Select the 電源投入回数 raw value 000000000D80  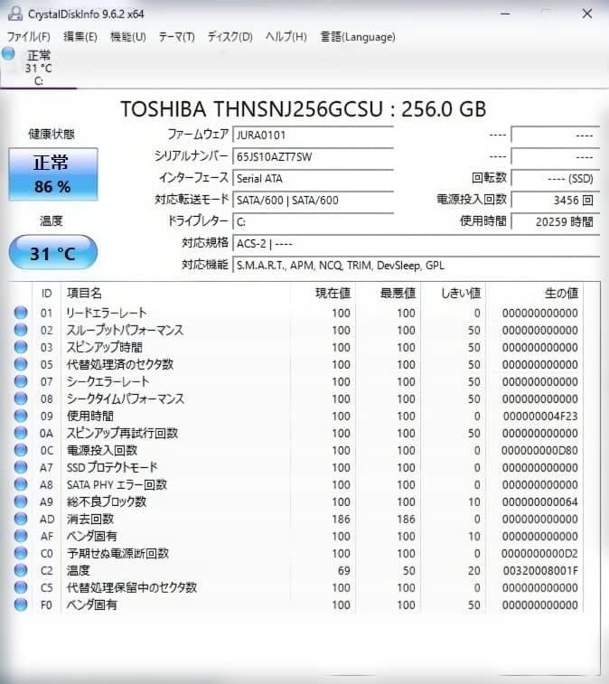[539, 450]
